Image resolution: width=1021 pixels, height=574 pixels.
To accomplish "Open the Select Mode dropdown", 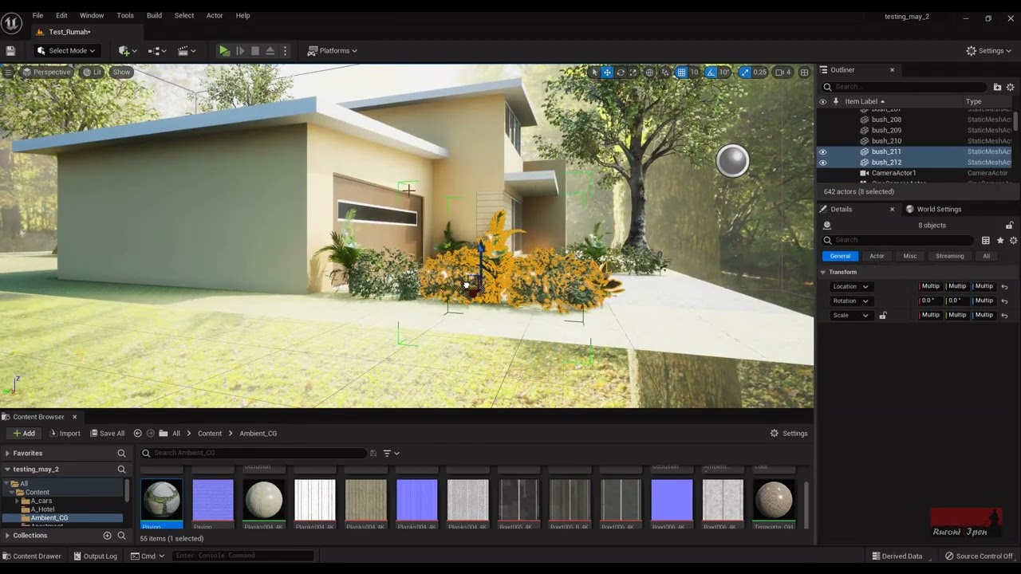I will [x=66, y=51].
